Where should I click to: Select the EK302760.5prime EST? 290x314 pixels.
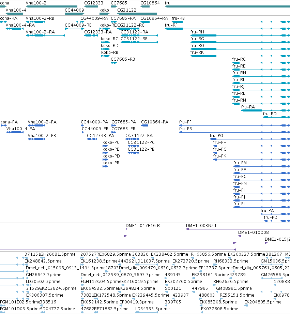(x=166, y=285)
